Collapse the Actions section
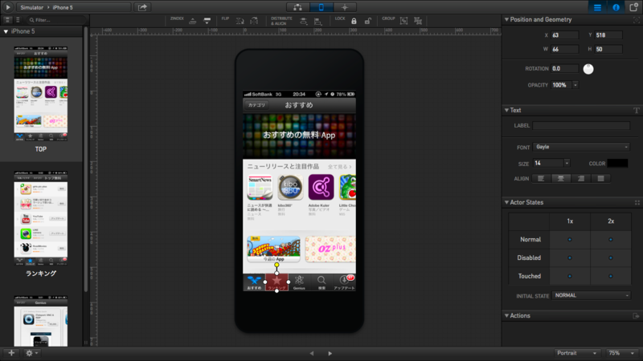643x361 pixels. click(x=506, y=315)
